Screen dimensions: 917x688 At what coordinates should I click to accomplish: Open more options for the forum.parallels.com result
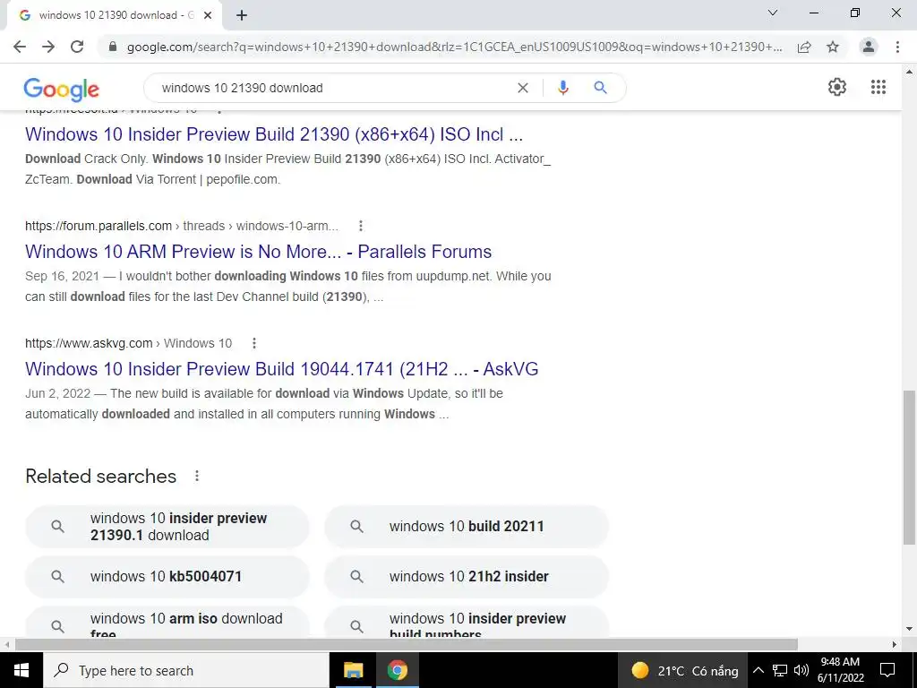361,226
